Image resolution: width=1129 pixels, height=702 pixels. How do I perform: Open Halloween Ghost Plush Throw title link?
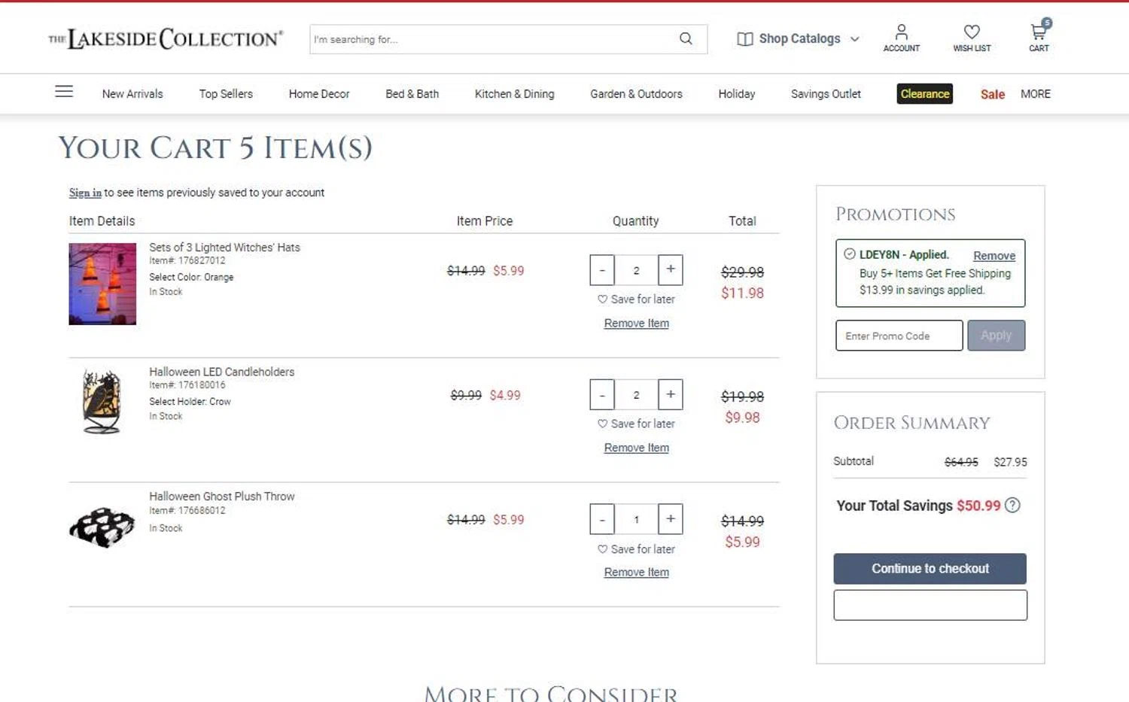pyautogui.click(x=221, y=497)
